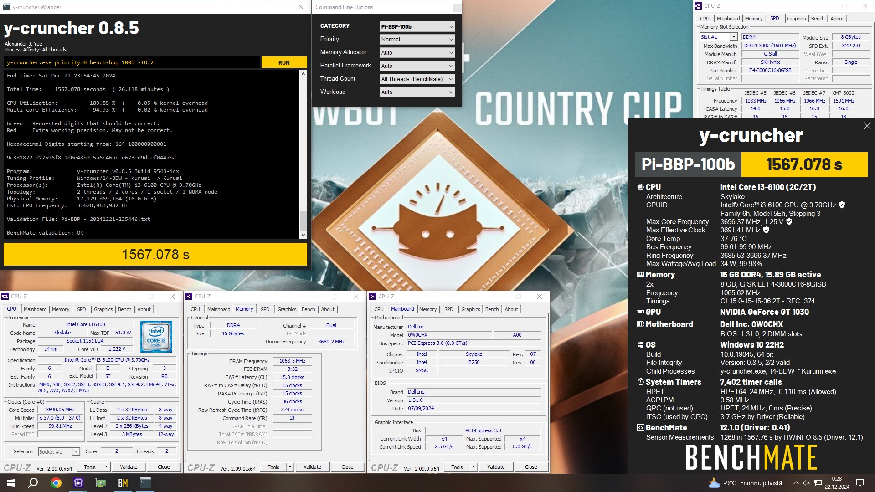This screenshot has height=492, width=875.
Task: Click Close in the CPU-Z Memory window
Action: click(347, 467)
